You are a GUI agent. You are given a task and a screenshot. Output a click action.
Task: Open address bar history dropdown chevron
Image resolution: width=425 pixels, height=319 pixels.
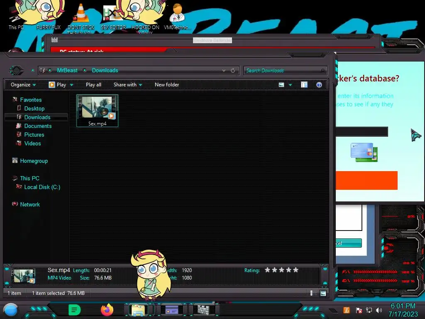pyautogui.click(x=224, y=71)
